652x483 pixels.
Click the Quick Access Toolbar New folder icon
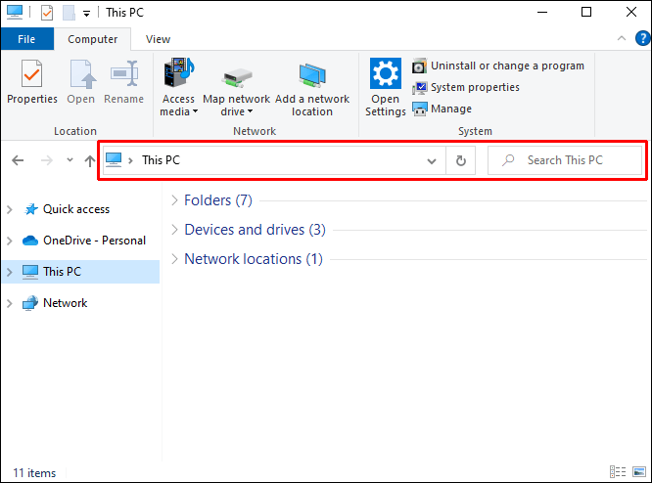click(69, 13)
